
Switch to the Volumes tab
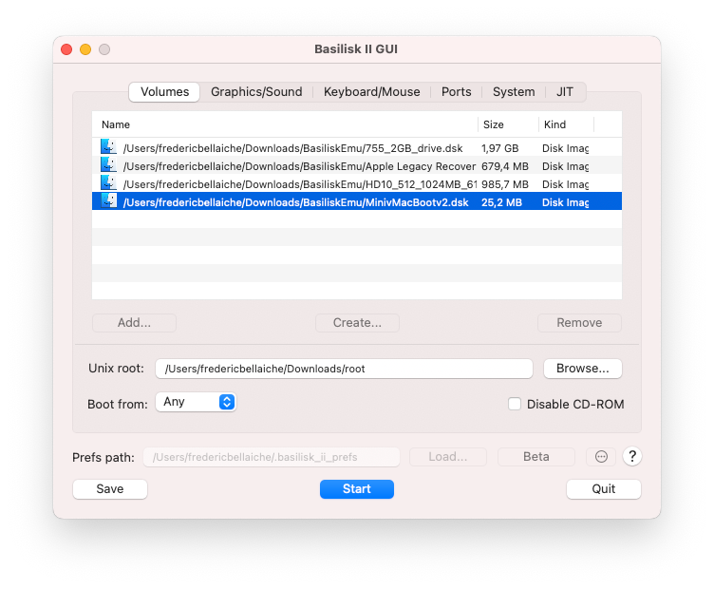164,92
